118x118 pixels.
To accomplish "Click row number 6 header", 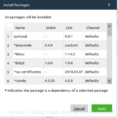I will [x=9, y=80].
